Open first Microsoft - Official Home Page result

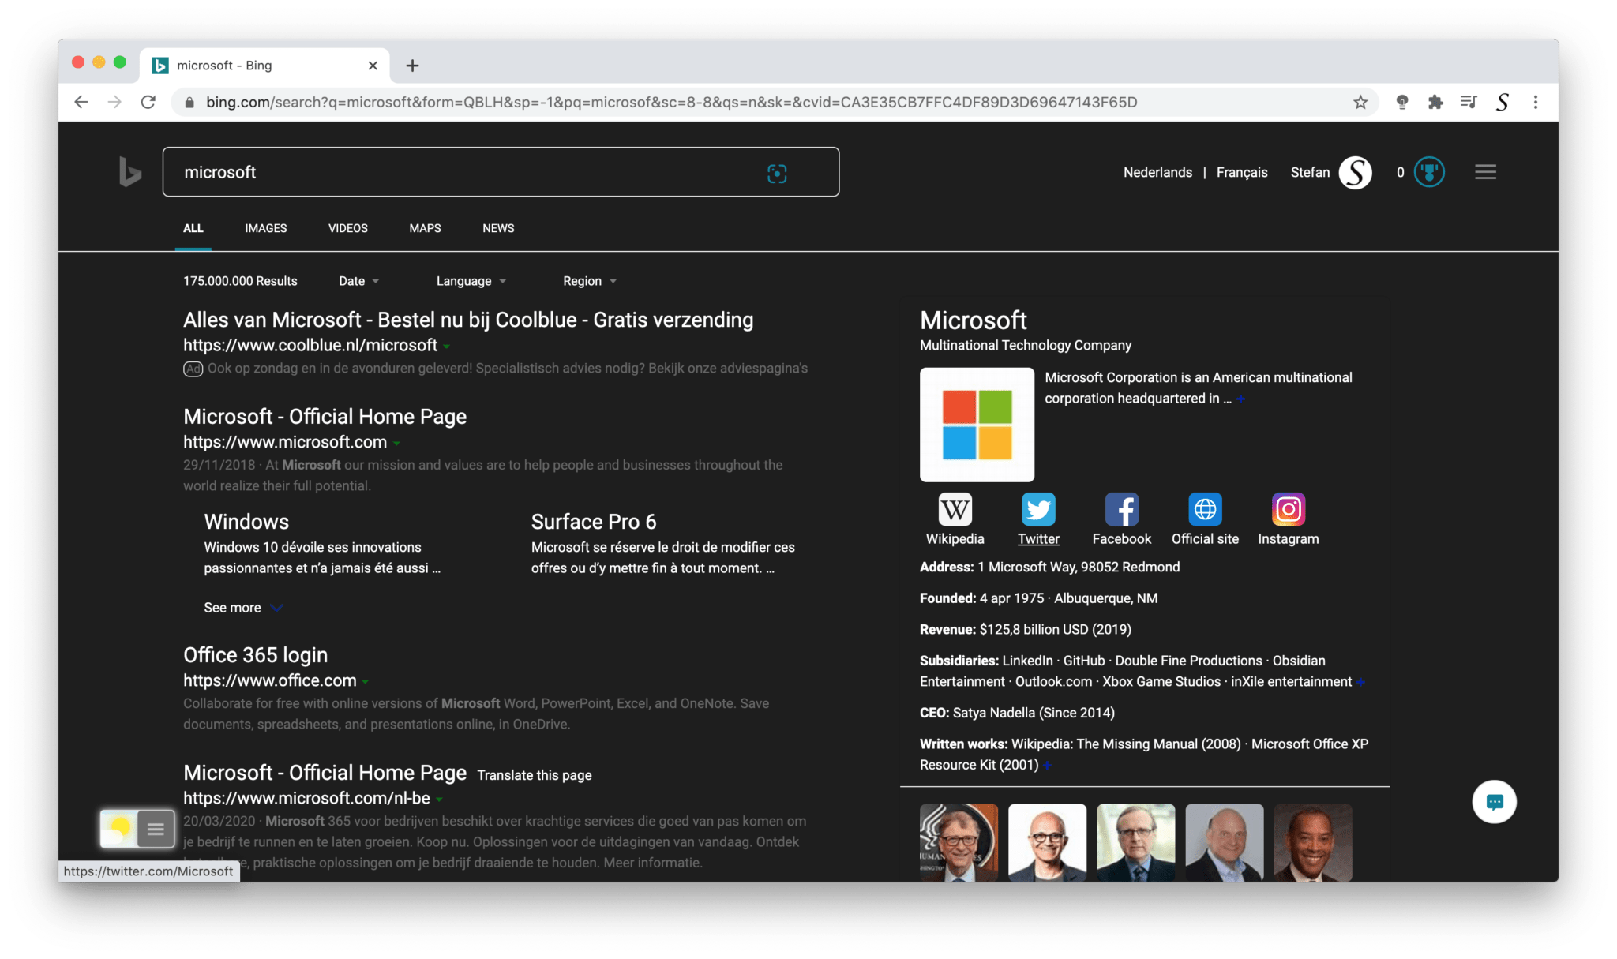325,417
